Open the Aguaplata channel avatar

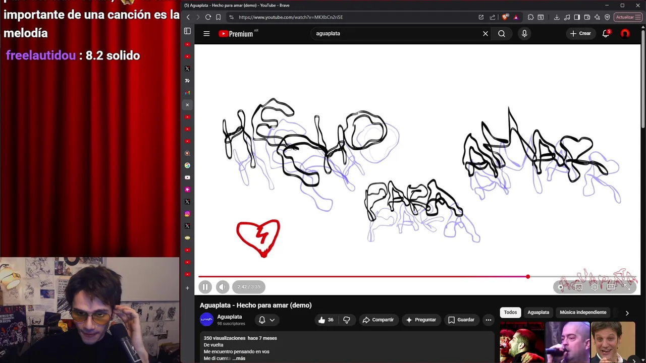[206, 320]
